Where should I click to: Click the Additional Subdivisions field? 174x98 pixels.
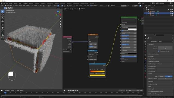click(x=165, y=79)
